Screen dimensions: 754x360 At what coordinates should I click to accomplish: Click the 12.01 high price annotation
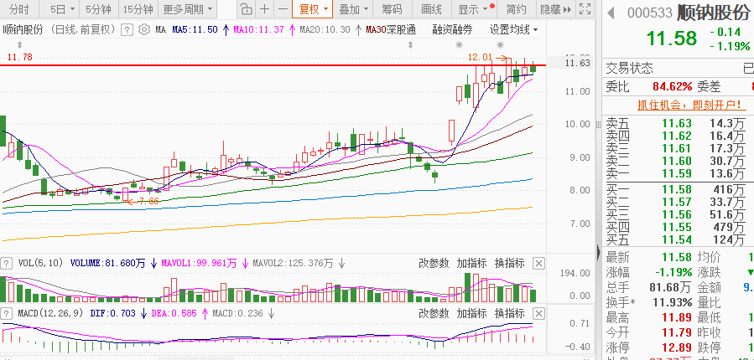point(481,57)
